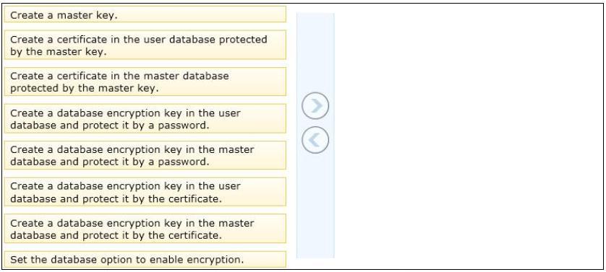Viewport: 606px width, 272px height.
Task: Send action back using the backward chevron circle
Action: click(315, 140)
